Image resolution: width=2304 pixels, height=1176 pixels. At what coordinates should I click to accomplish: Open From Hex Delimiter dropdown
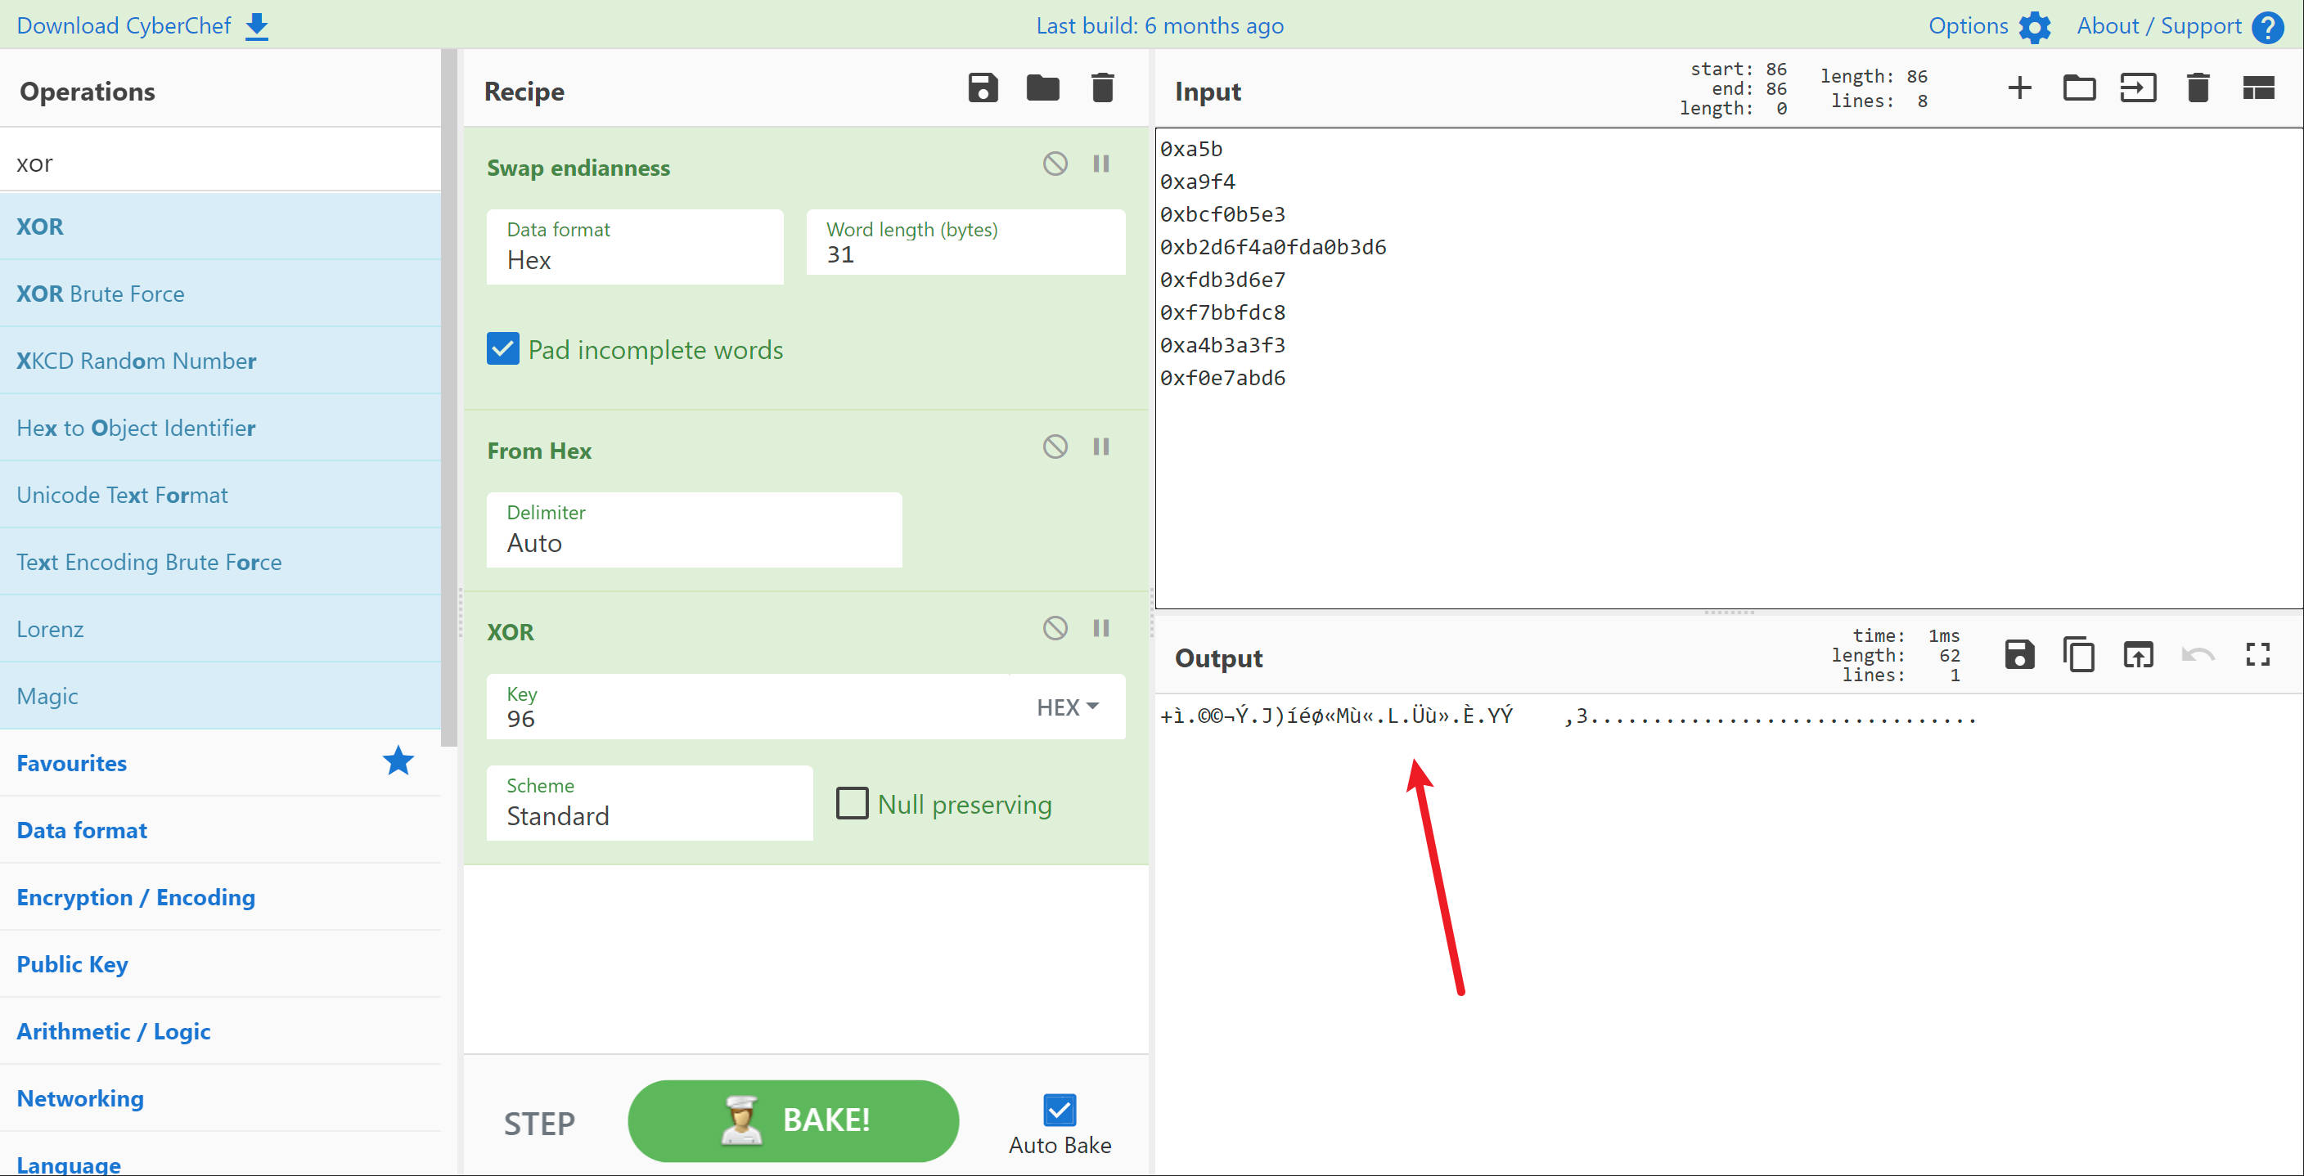[693, 529]
